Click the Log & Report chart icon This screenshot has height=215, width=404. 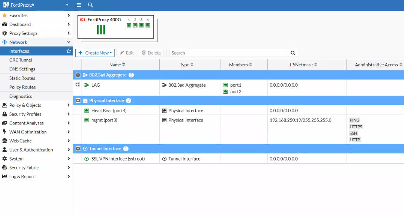(4, 176)
